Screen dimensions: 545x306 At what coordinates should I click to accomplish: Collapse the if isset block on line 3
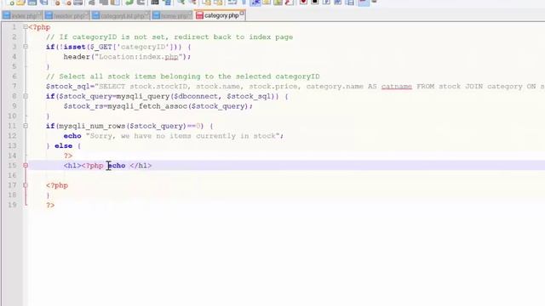click(26, 47)
